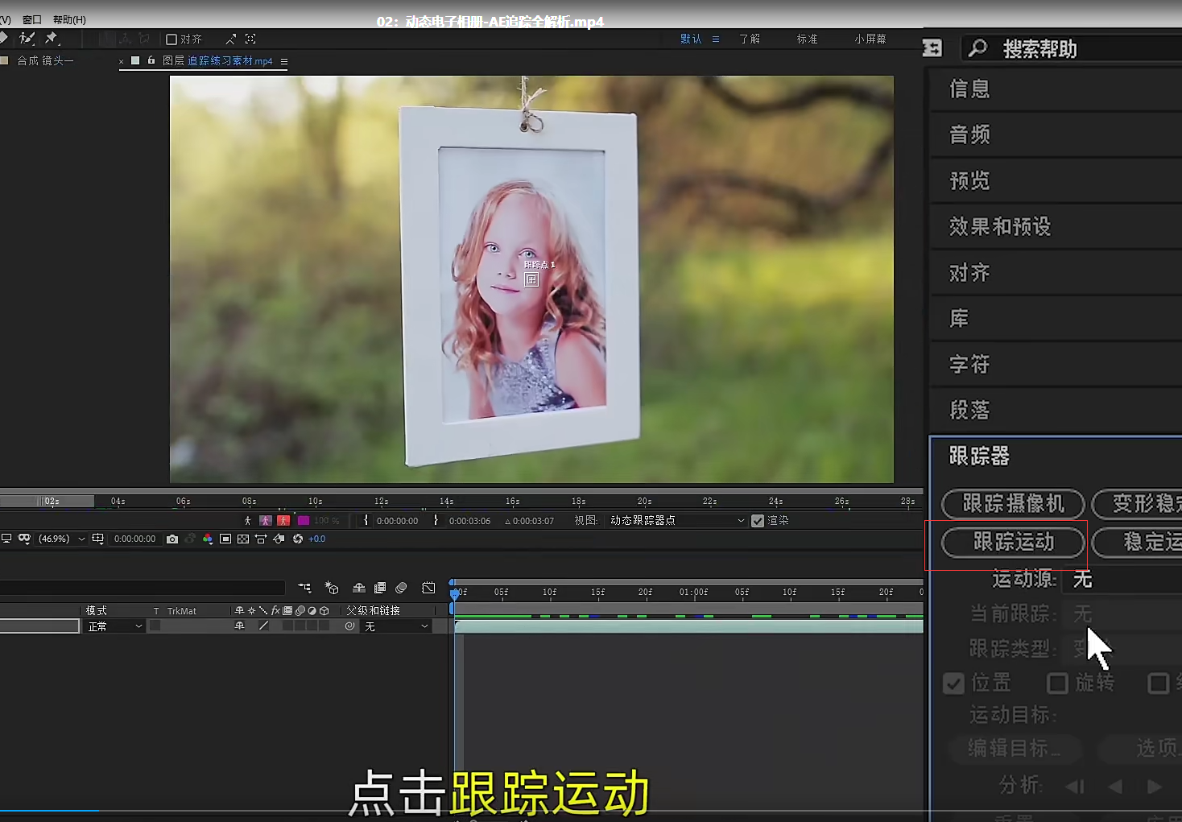Image resolution: width=1182 pixels, height=822 pixels.
Task: Open the 帮助(H) menu
Action: click(x=69, y=19)
